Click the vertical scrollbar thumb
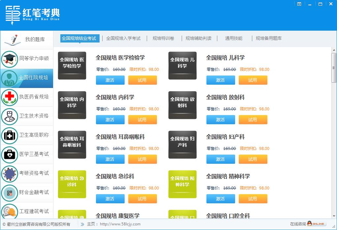This screenshot has width=337, height=230. point(334,68)
